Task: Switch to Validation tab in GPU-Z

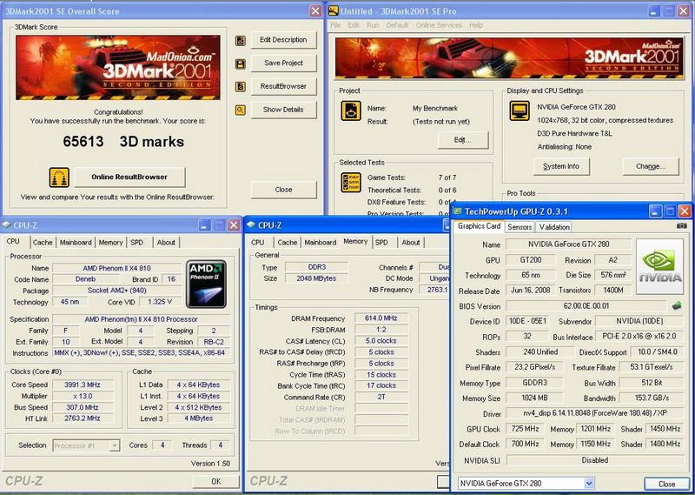Action: 554,227
